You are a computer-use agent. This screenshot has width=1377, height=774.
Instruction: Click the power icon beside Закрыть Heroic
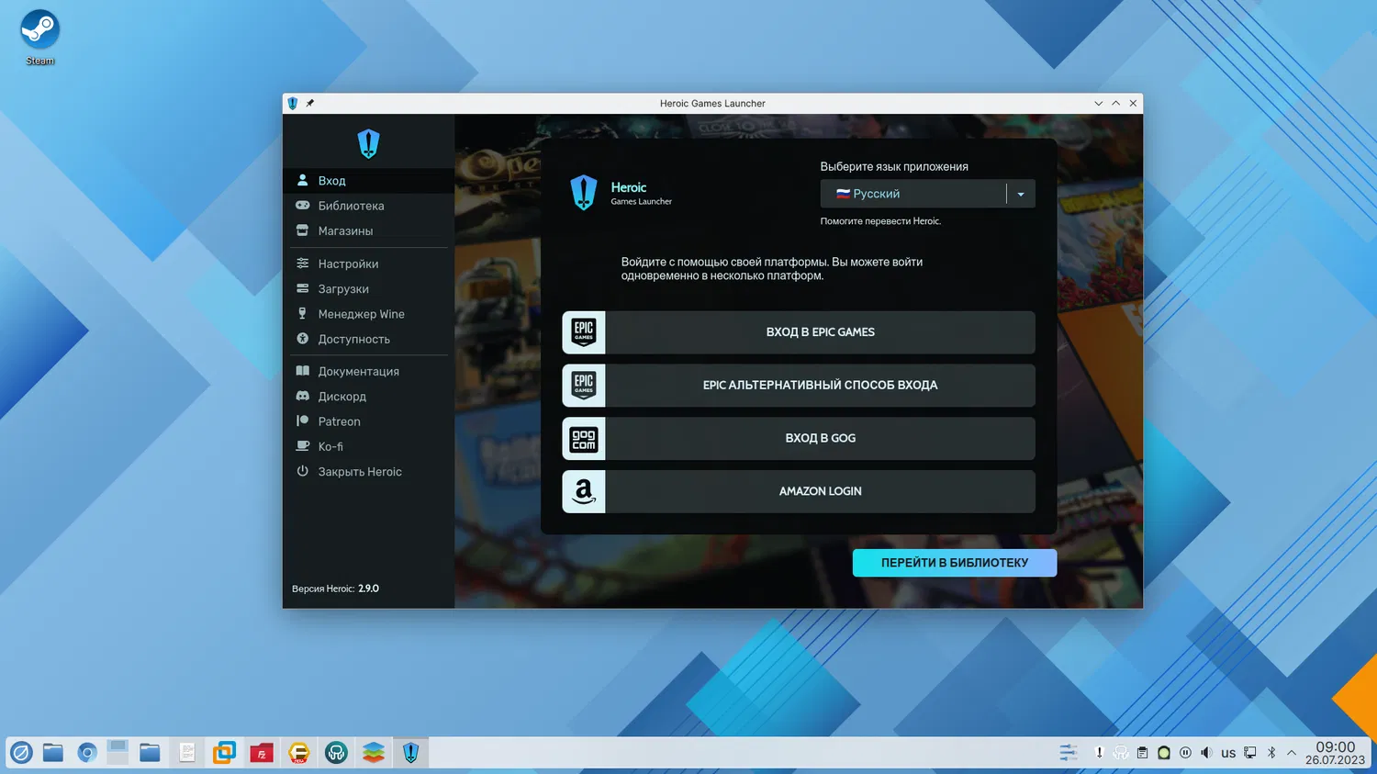point(302,471)
